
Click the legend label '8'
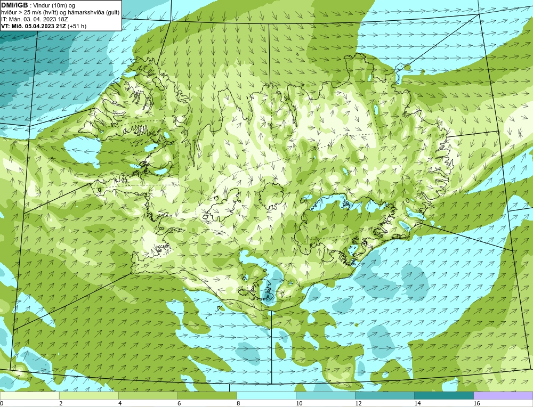tap(238, 403)
